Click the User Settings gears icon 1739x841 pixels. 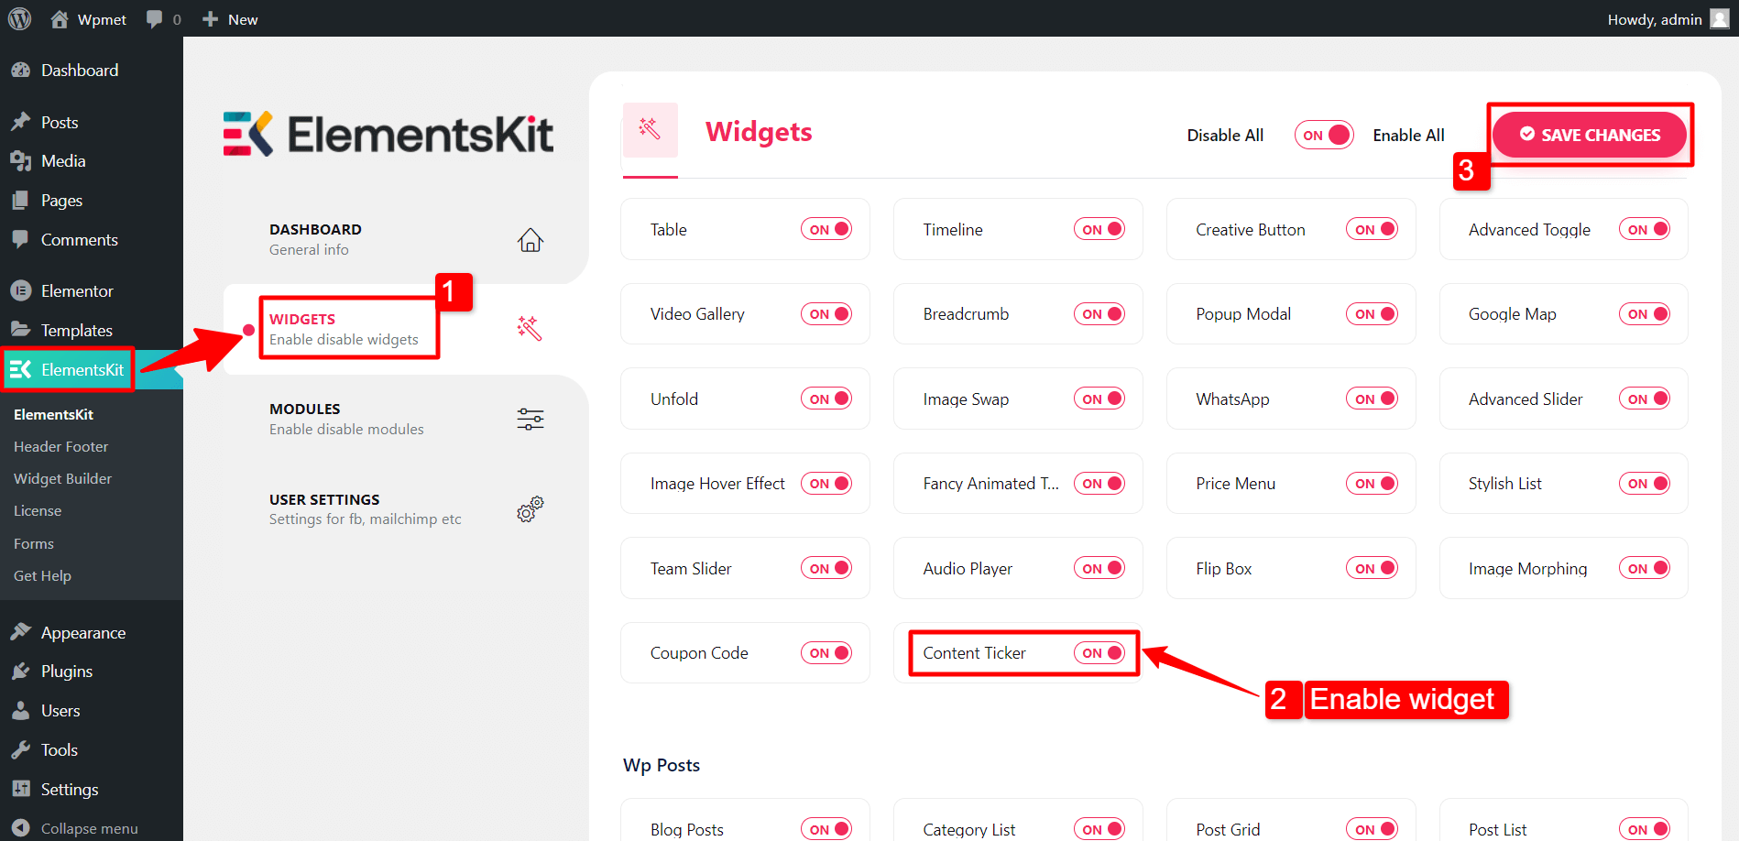(x=530, y=509)
